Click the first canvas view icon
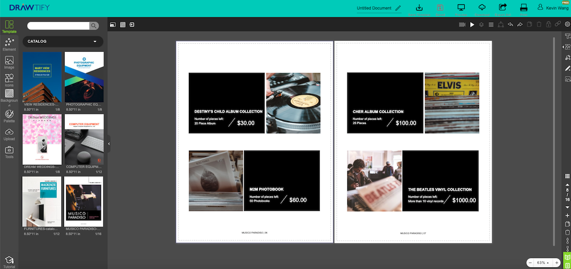 coord(113,25)
